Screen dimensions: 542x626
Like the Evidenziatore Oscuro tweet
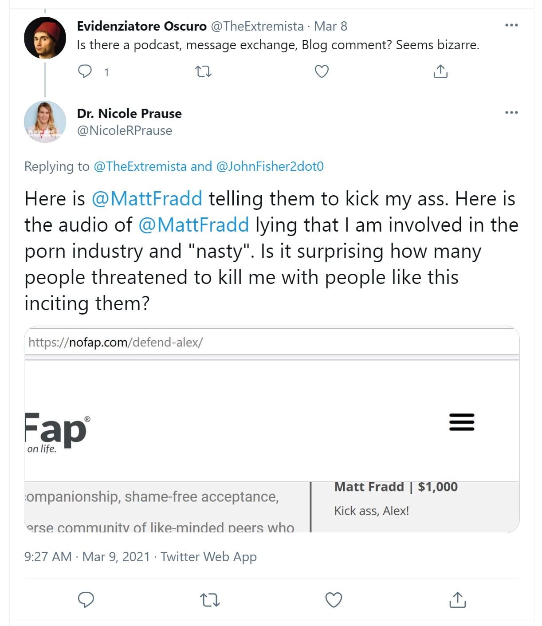322,71
